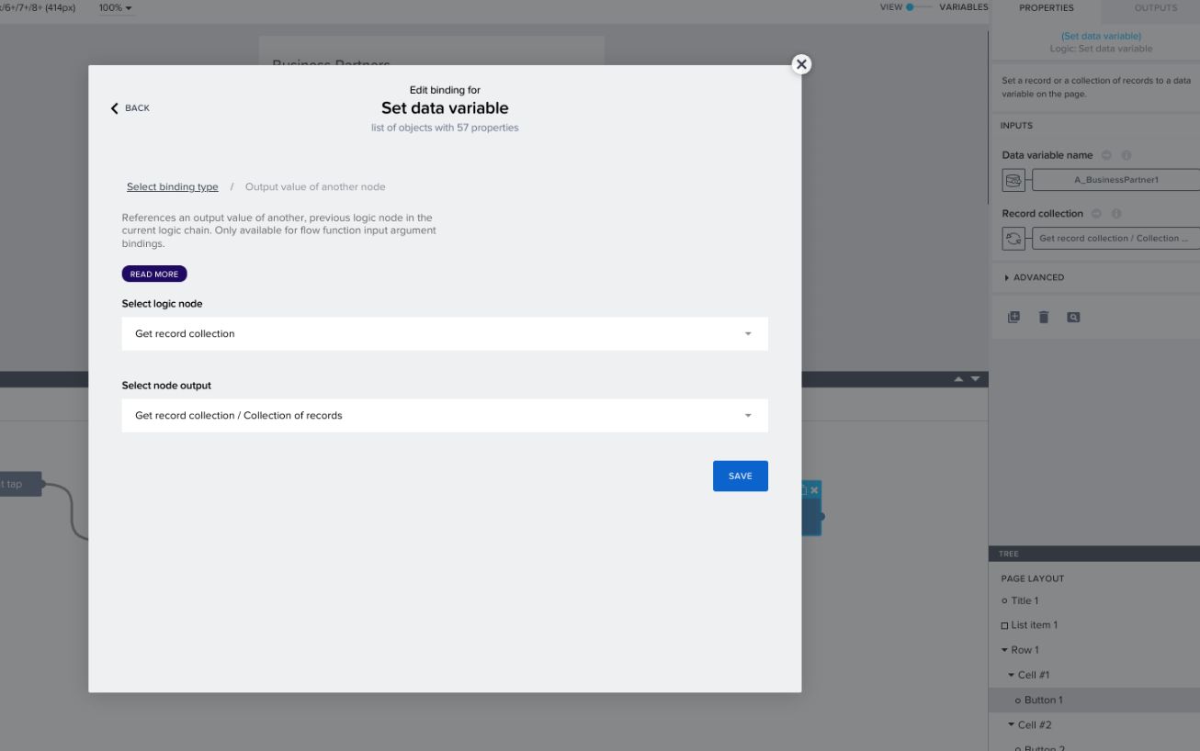This screenshot has width=1200, height=751.
Task: Select the OUTPUTS tab
Action: coord(1156,7)
